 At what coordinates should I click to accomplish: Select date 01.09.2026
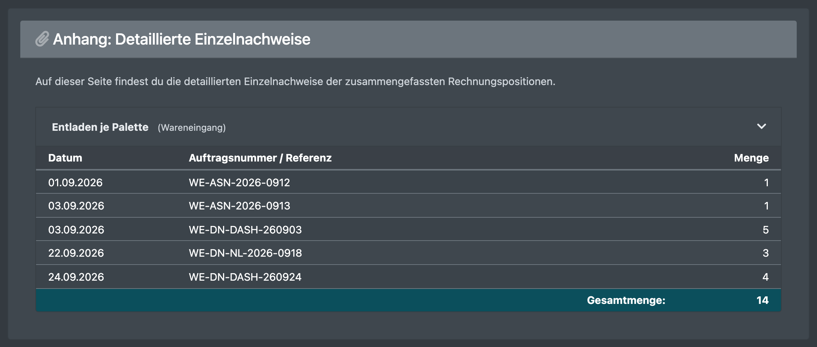(x=75, y=182)
